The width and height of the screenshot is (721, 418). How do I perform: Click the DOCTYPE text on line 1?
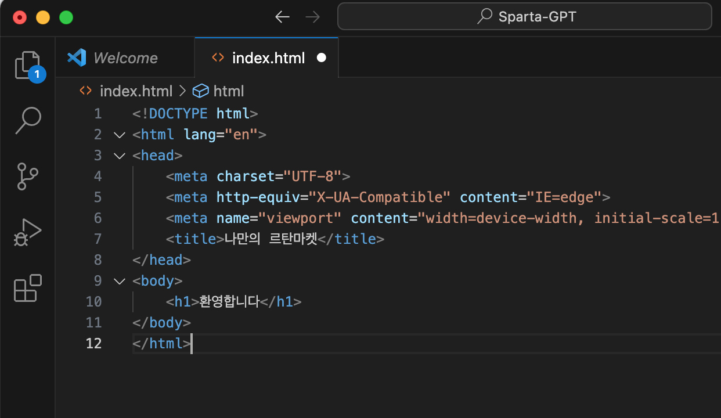click(178, 114)
